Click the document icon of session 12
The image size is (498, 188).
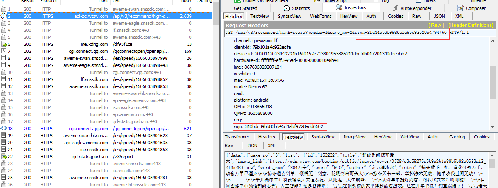click(4, 86)
